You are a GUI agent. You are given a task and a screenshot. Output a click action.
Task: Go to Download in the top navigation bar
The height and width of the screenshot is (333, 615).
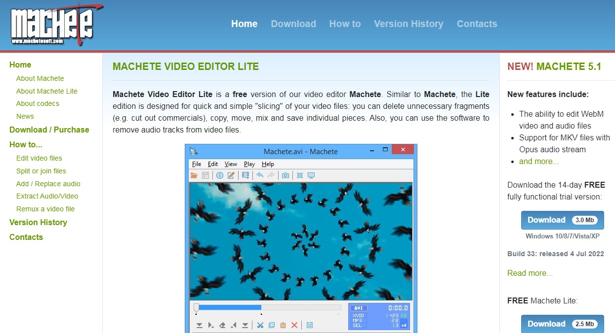(293, 24)
